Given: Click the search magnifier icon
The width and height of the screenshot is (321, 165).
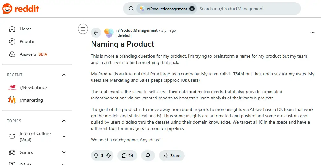Looking at the screenshot, I should point(131,9).
